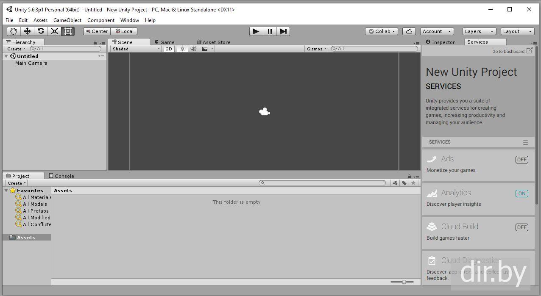Screen dimensions: 541x296
Task: Save search with star icon
Action: point(413,183)
